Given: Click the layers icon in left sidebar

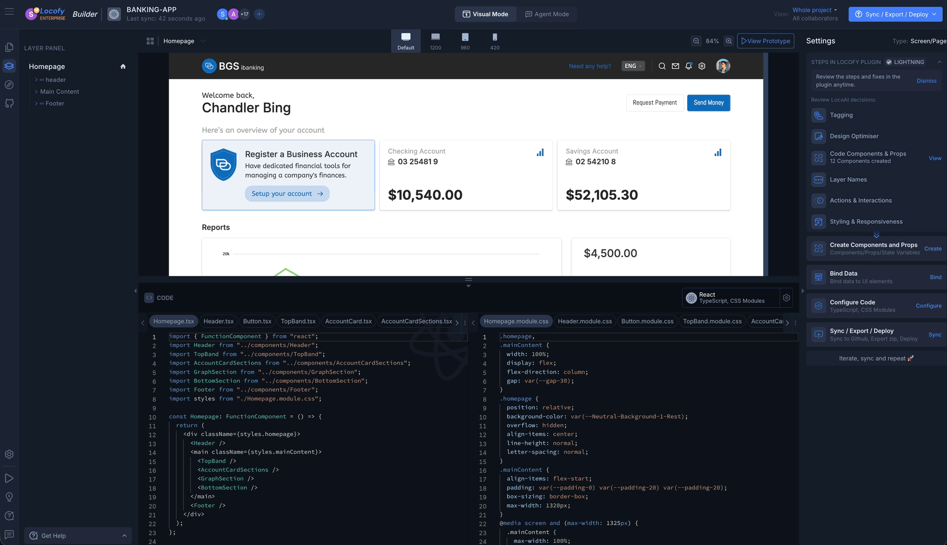Looking at the screenshot, I should (x=9, y=66).
